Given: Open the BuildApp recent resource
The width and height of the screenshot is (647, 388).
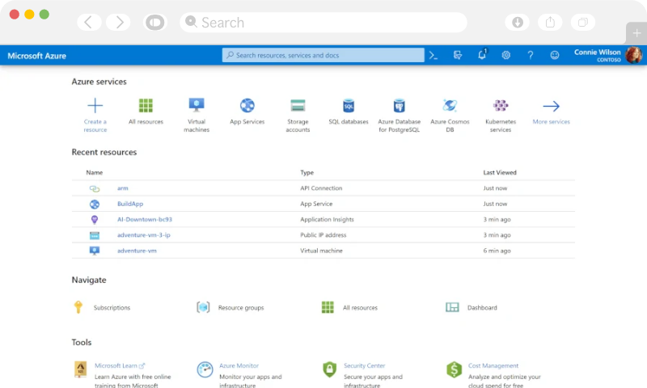Looking at the screenshot, I should coord(130,204).
